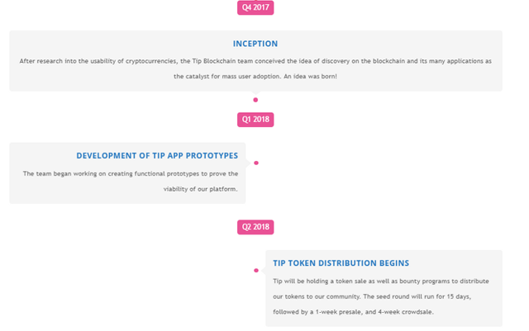Click the pointer arrow on the Token Distribution card

click(x=264, y=270)
